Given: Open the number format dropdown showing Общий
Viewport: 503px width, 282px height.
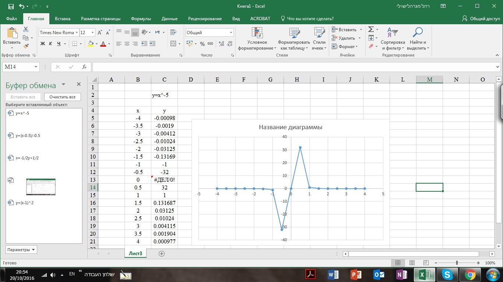Looking at the screenshot, I should (231, 33).
